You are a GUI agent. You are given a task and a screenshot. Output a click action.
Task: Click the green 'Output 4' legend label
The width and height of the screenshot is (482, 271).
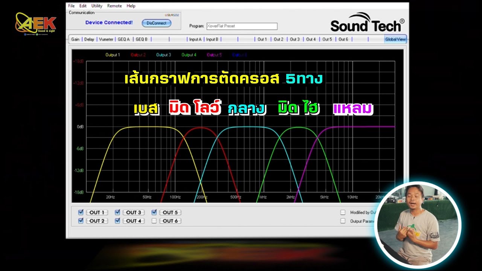189,55
